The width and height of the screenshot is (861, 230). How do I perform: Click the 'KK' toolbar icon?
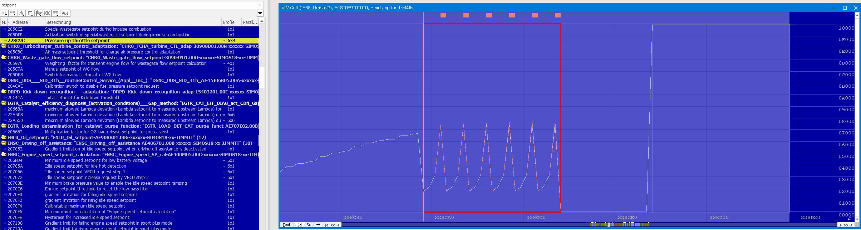click(47, 13)
